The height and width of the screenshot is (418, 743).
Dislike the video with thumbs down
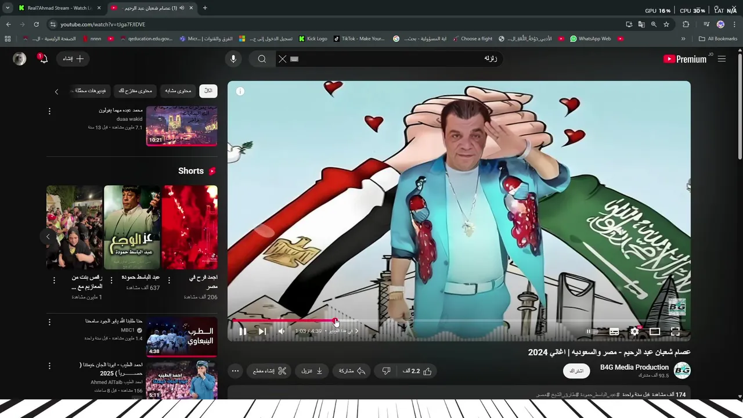coord(386,371)
